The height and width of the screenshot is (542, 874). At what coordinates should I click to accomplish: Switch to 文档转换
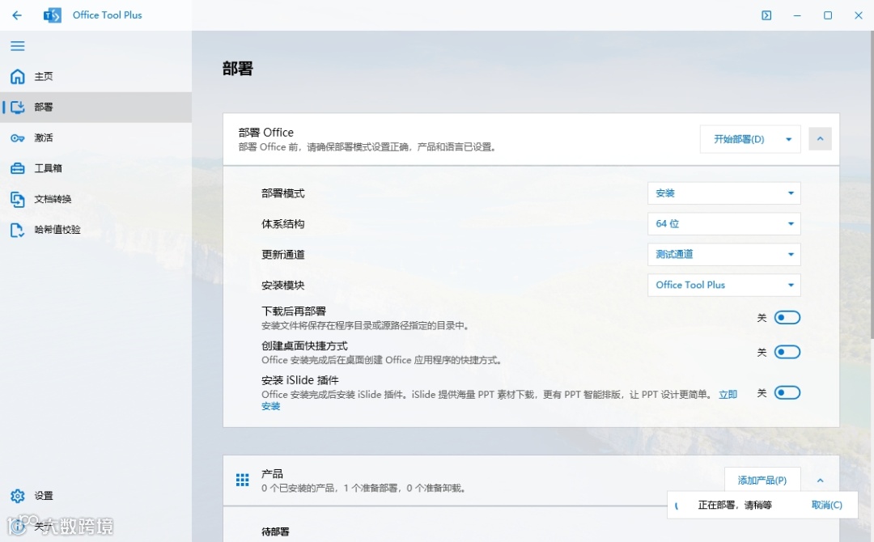95,199
